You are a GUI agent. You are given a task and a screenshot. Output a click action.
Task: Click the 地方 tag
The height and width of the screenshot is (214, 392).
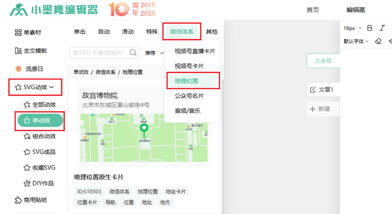coord(165,202)
